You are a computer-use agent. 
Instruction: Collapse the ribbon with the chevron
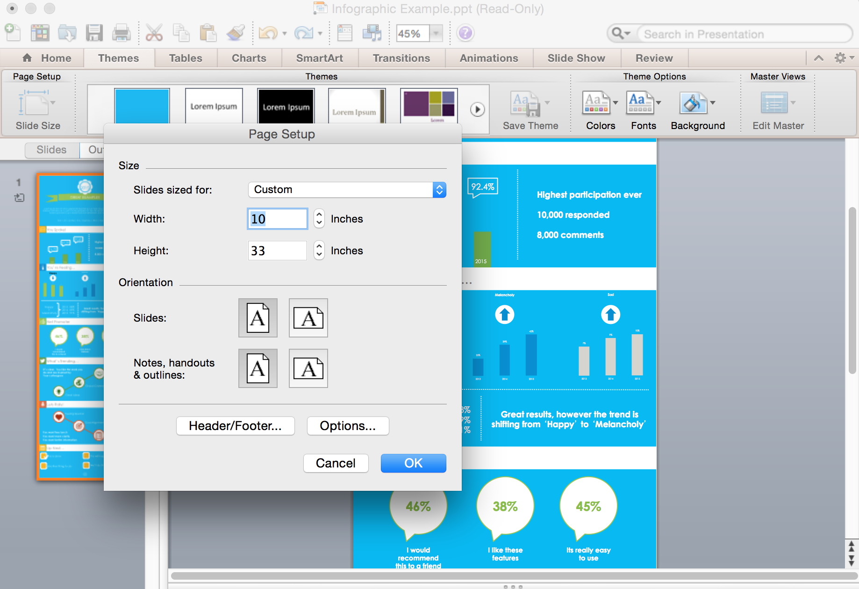pos(819,58)
